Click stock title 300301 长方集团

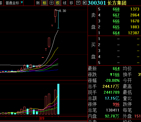tap(107, 3)
